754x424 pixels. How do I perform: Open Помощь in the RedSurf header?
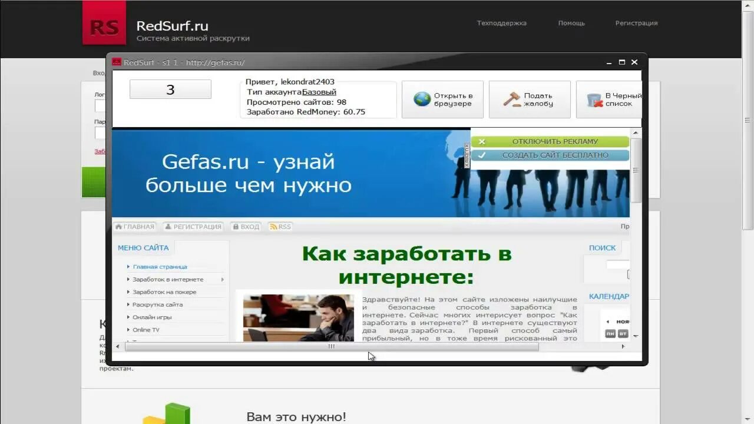[x=571, y=24]
